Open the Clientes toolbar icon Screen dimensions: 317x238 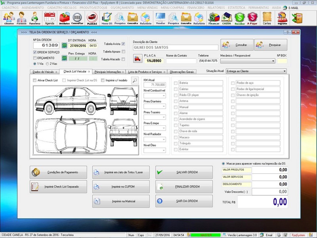[9, 18]
